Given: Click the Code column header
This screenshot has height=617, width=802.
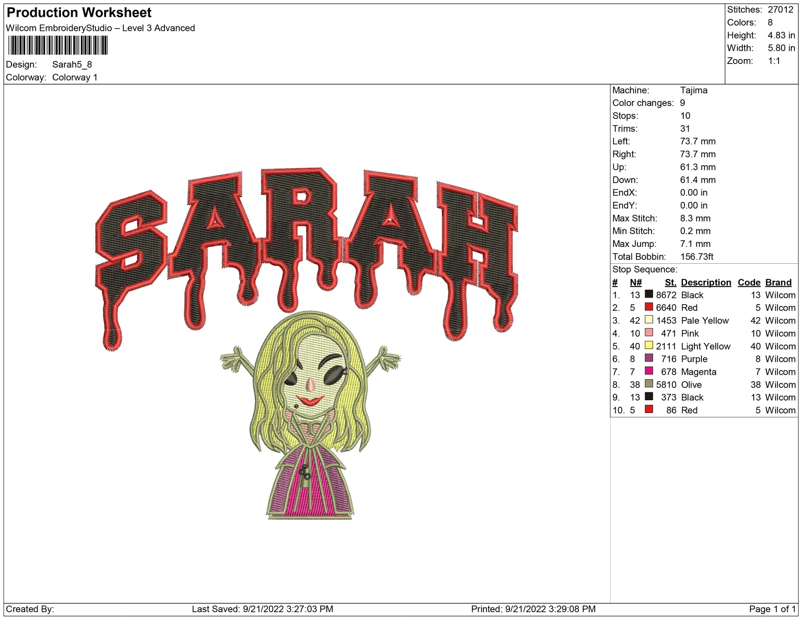Looking at the screenshot, I should click(748, 282).
